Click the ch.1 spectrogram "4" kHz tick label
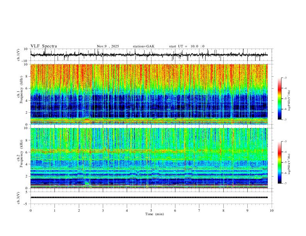This screenshot has height=236, width=306. 27,100
